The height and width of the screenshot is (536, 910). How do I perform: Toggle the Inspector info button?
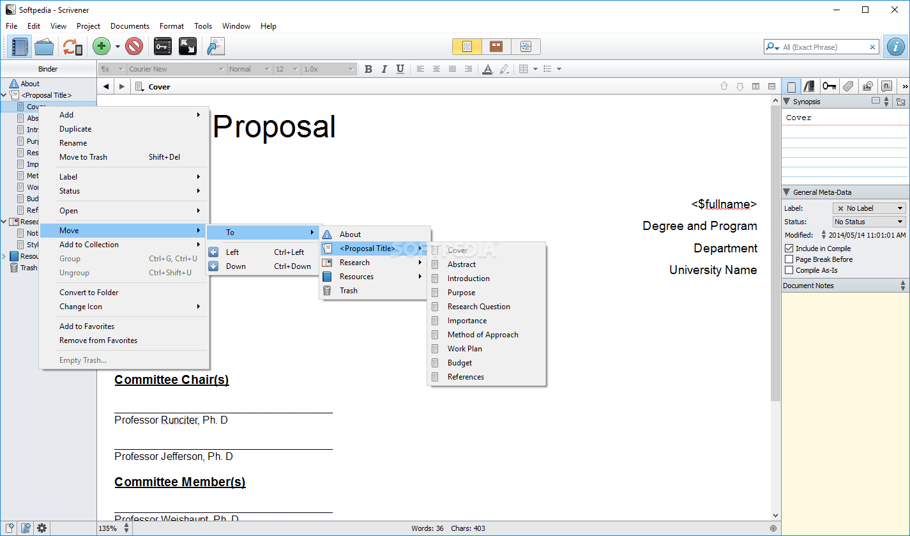pyautogui.click(x=896, y=47)
